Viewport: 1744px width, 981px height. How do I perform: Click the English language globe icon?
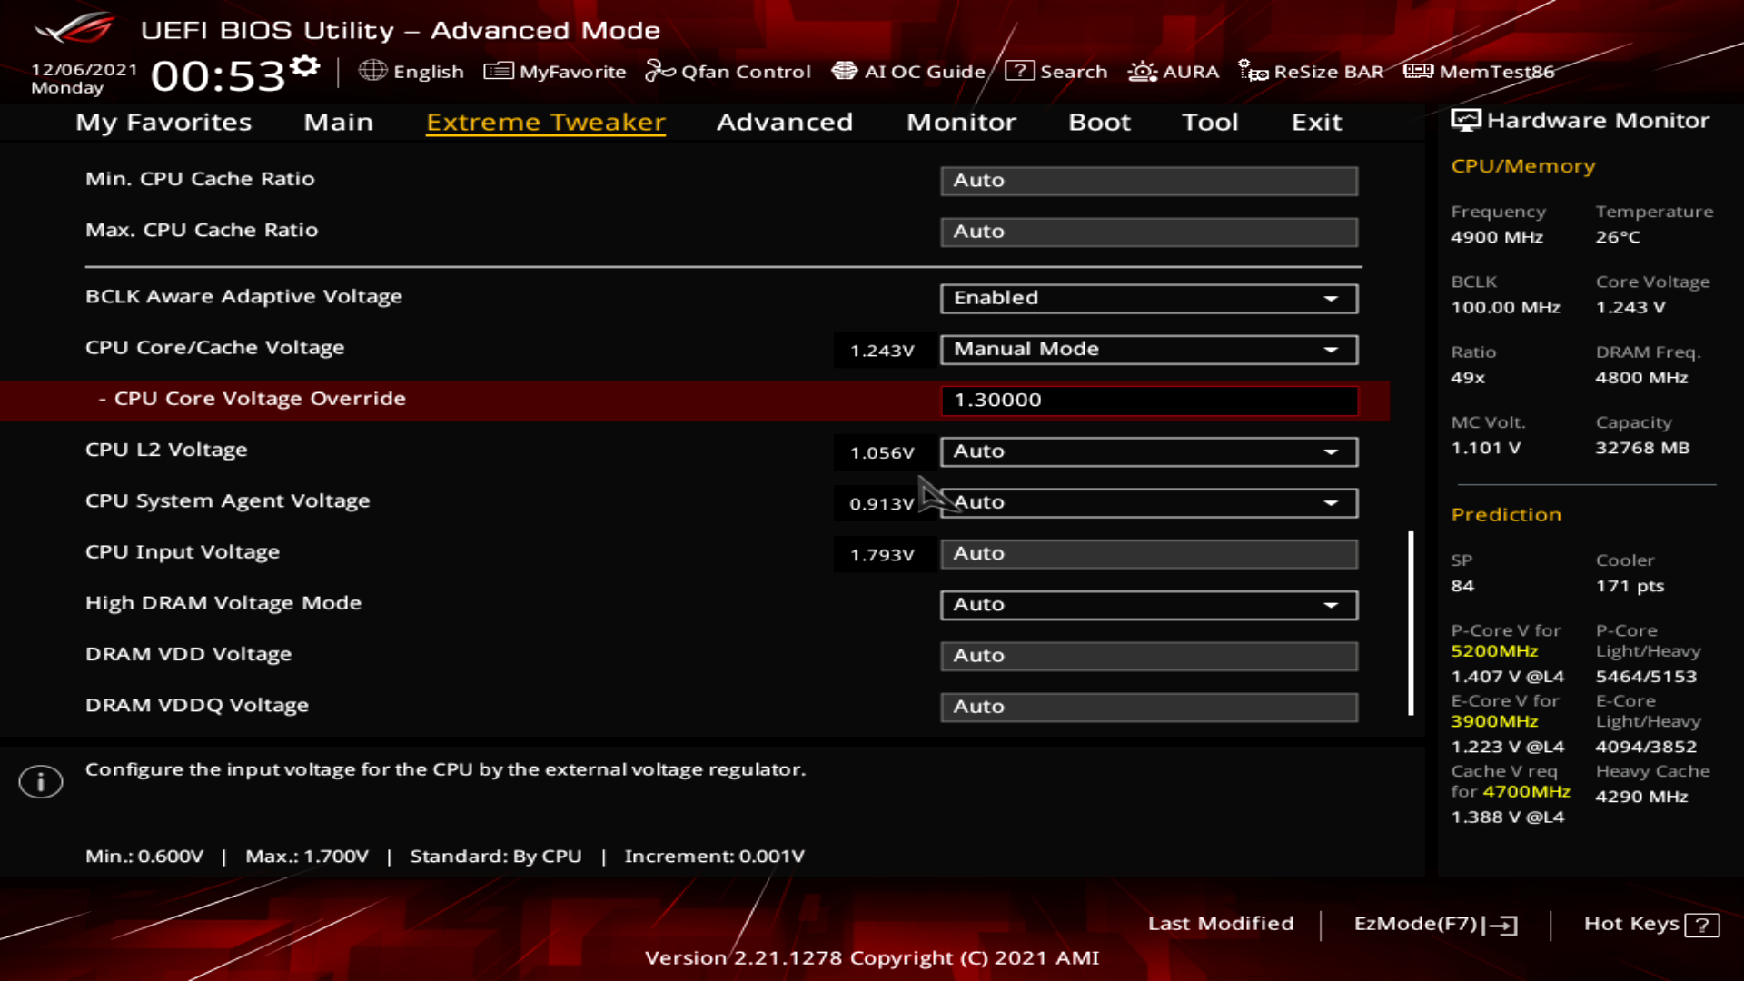click(372, 71)
